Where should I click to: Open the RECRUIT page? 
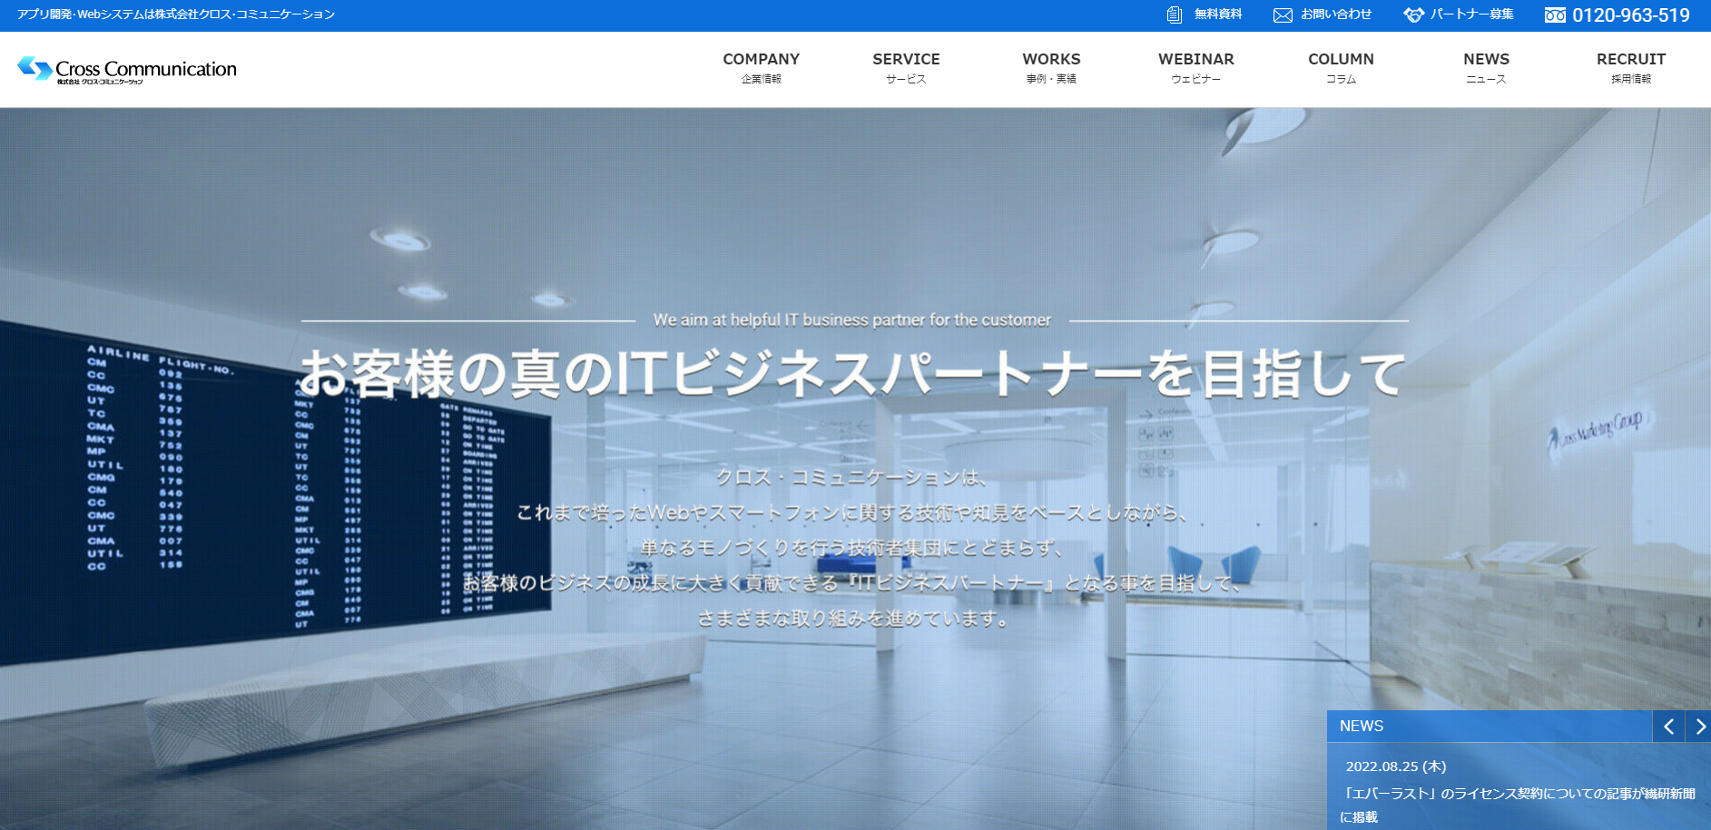[x=1630, y=68]
